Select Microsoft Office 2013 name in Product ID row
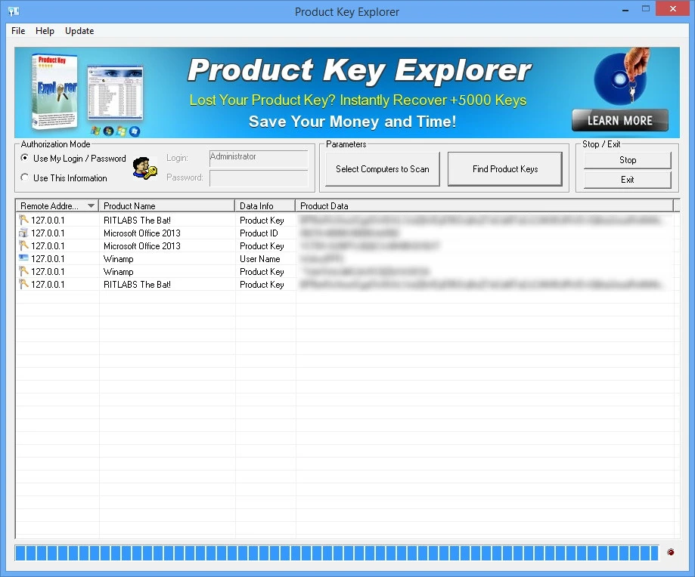 pyautogui.click(x=142, y=233)
